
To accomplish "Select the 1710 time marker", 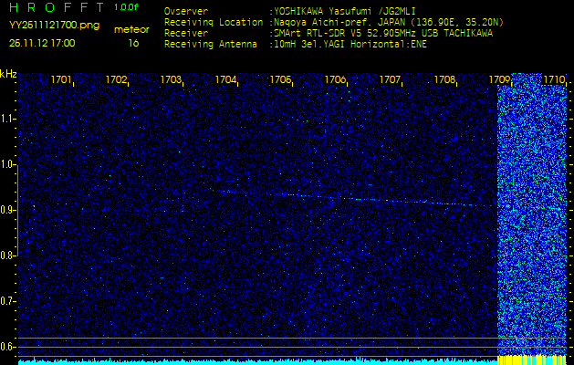I will tap(554, 79).
